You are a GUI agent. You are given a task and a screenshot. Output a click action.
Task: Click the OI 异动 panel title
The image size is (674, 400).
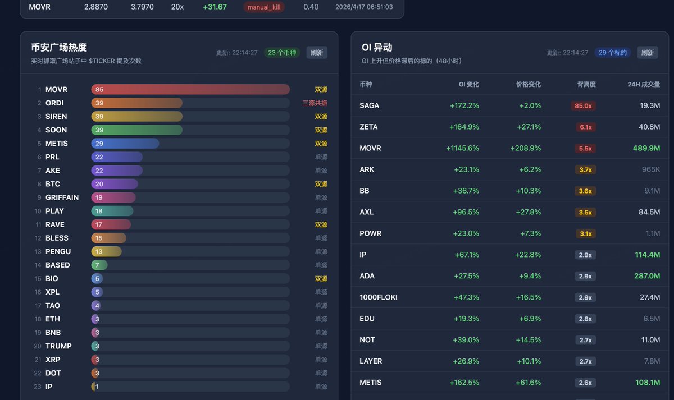377,48
